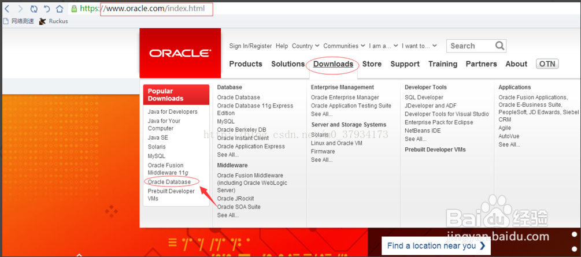Viewport: 581px width, 257px height.
Task: Open Developer Tools for Visual Studio
Action: coord(446,114)
